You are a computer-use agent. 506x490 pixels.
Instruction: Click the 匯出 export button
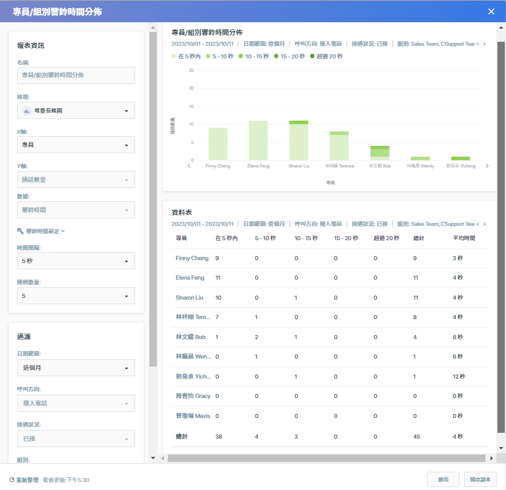tap(443, 480)
